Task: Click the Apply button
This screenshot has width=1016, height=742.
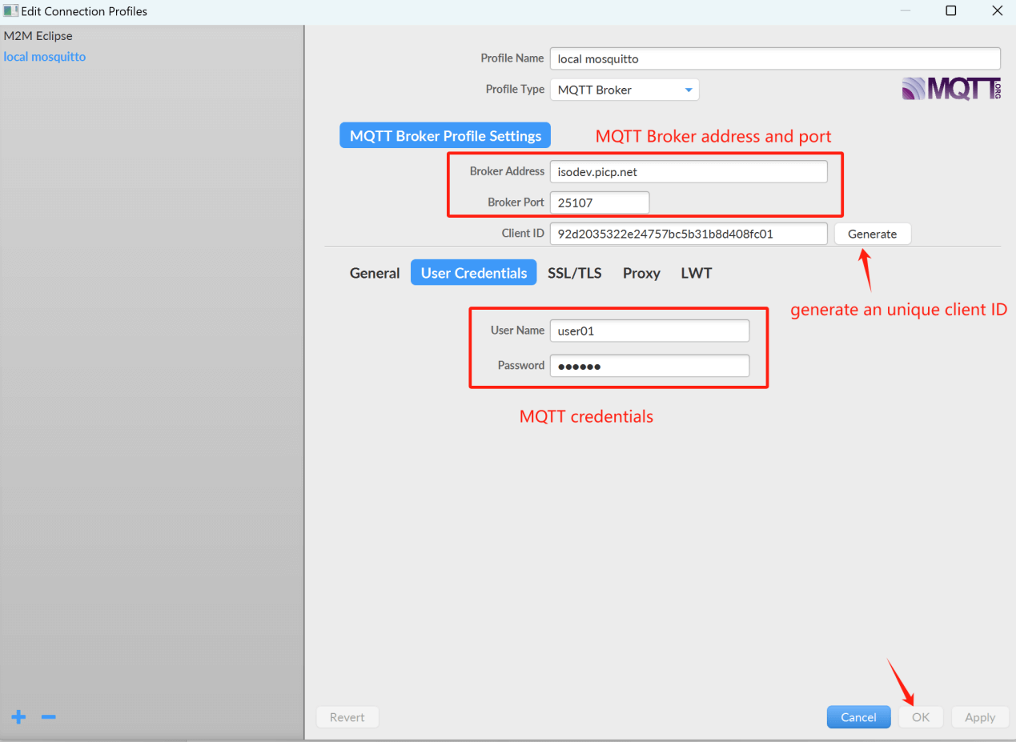Action: click(x=980, y=717)
